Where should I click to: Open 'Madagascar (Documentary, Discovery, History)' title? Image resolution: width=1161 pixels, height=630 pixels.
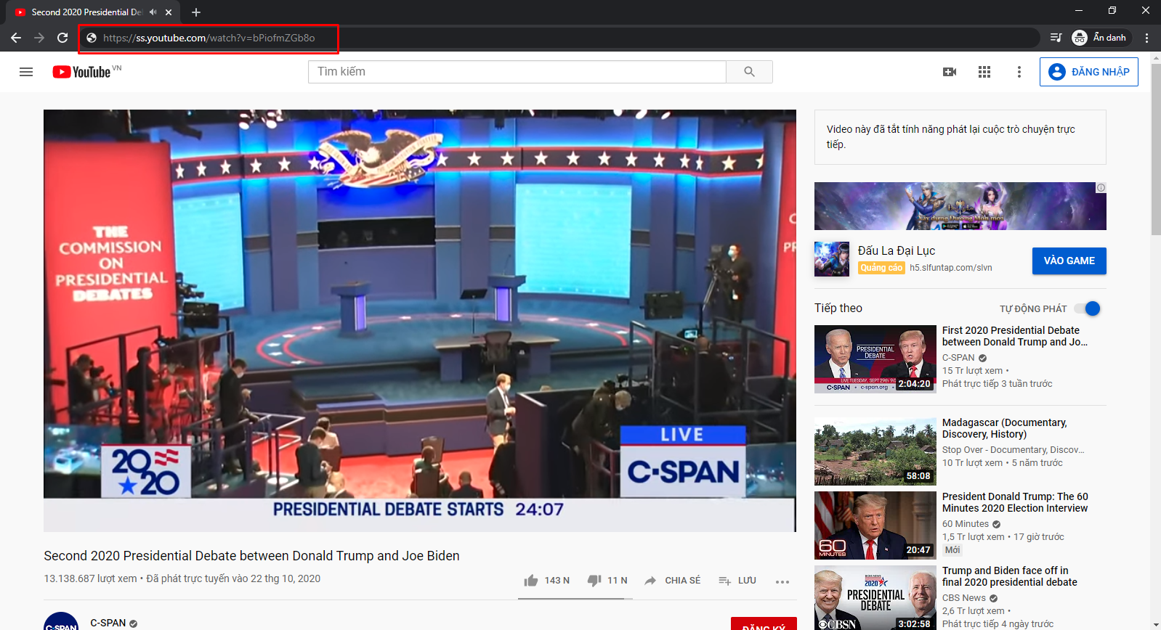[x=1005, y=428]
